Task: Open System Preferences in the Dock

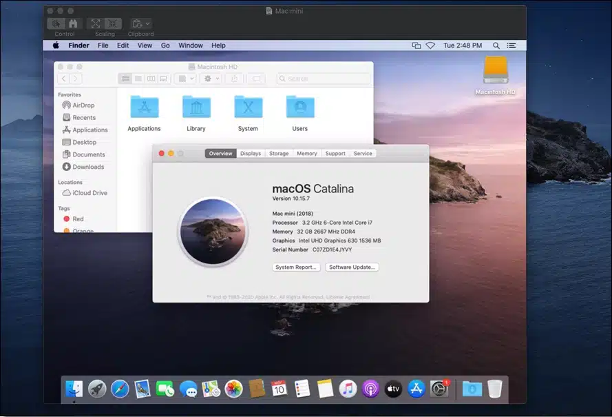Action: 439,389
